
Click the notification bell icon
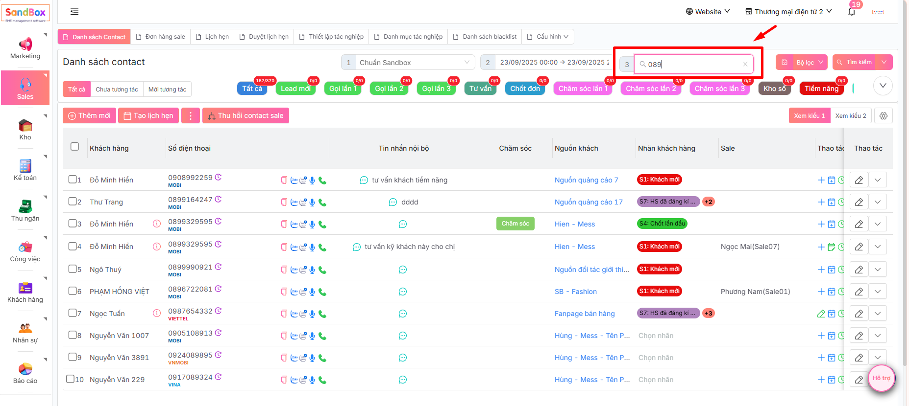click(x=852, y=12)
